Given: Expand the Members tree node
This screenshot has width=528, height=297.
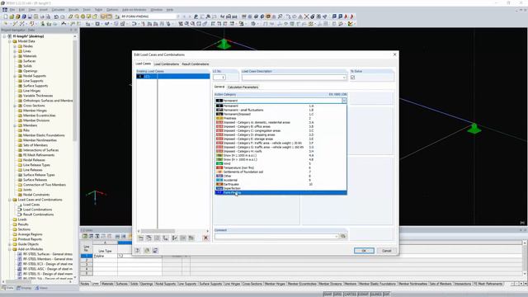Looking at the screenshot, I should (x=15, y=125).
